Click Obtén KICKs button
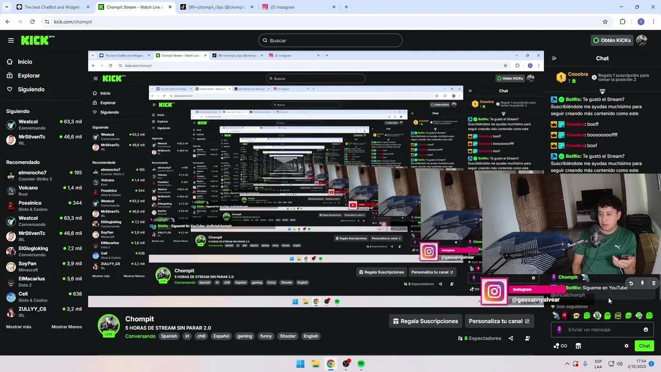Image resolution: width=661 pixels, height=372 pixels. (612, 40)
